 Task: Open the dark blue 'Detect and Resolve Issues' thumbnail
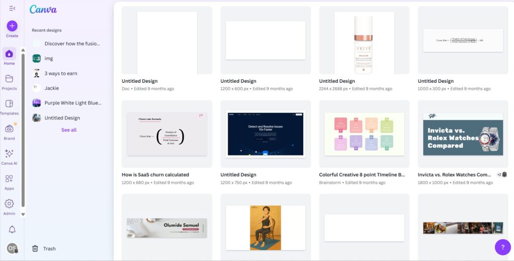coord(266,134)
